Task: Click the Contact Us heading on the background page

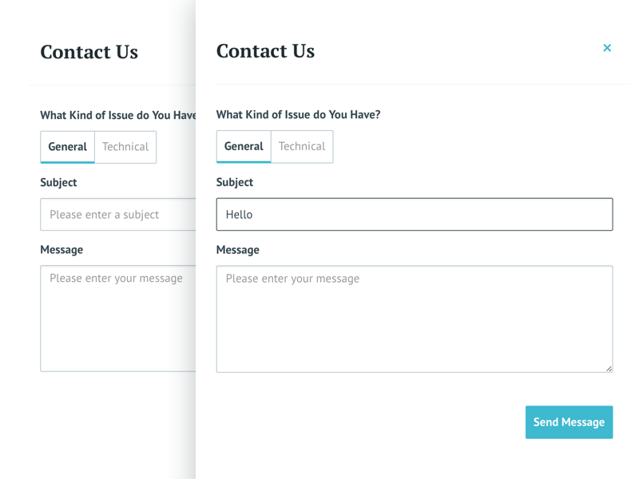Action: (89, 52)
